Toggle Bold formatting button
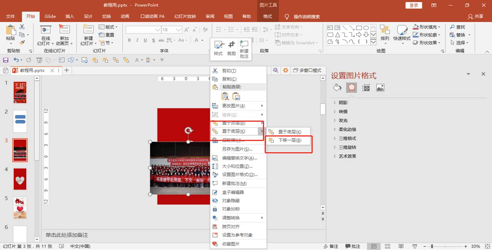 pos(129,40)
